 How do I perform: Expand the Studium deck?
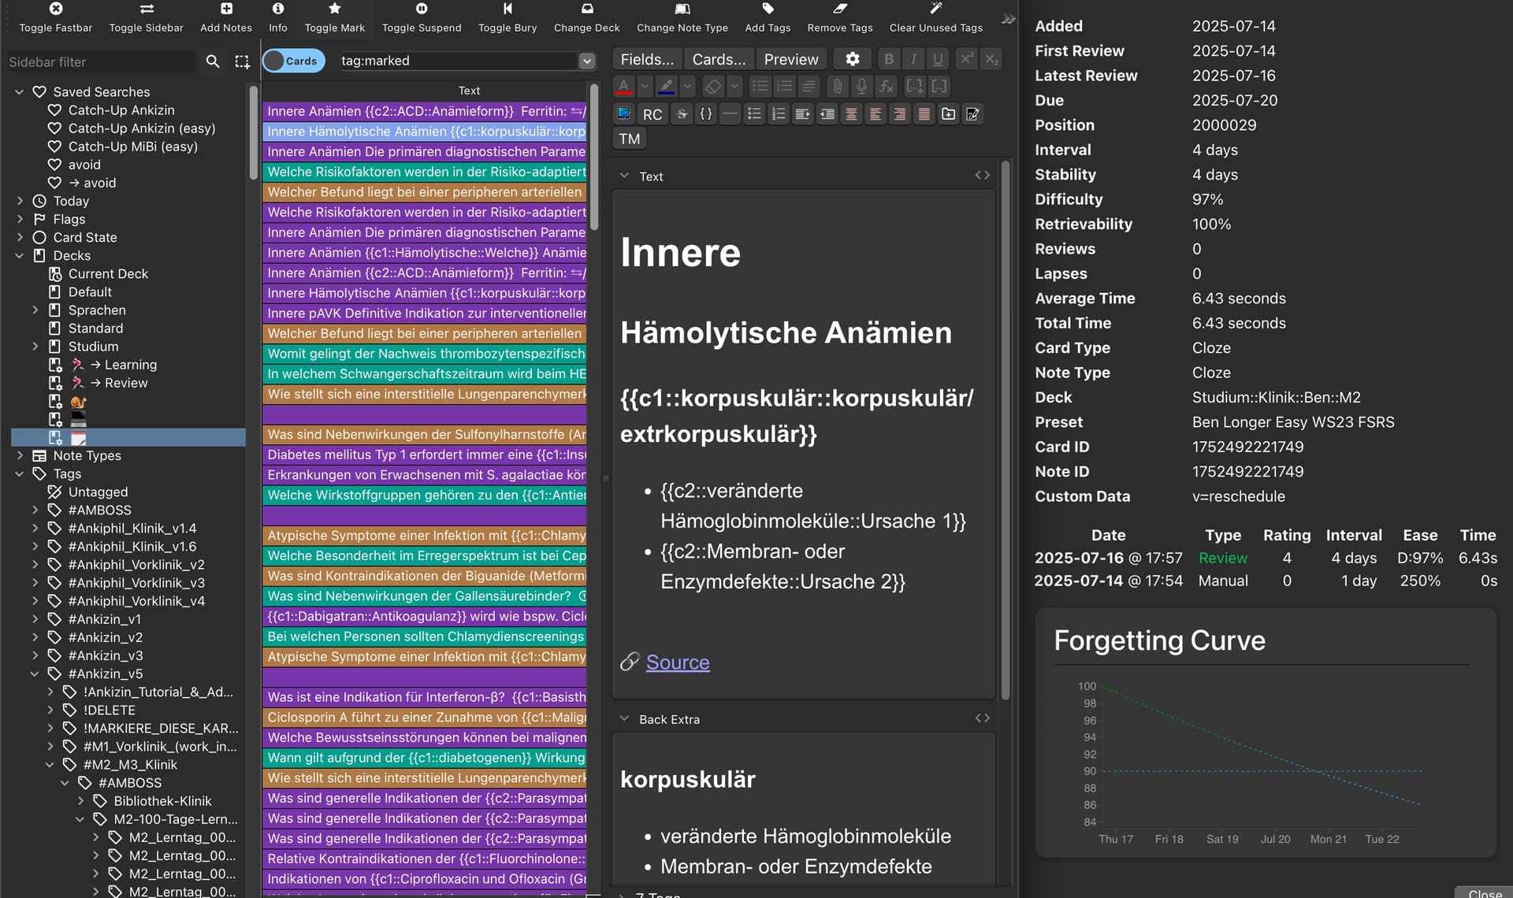35,347
